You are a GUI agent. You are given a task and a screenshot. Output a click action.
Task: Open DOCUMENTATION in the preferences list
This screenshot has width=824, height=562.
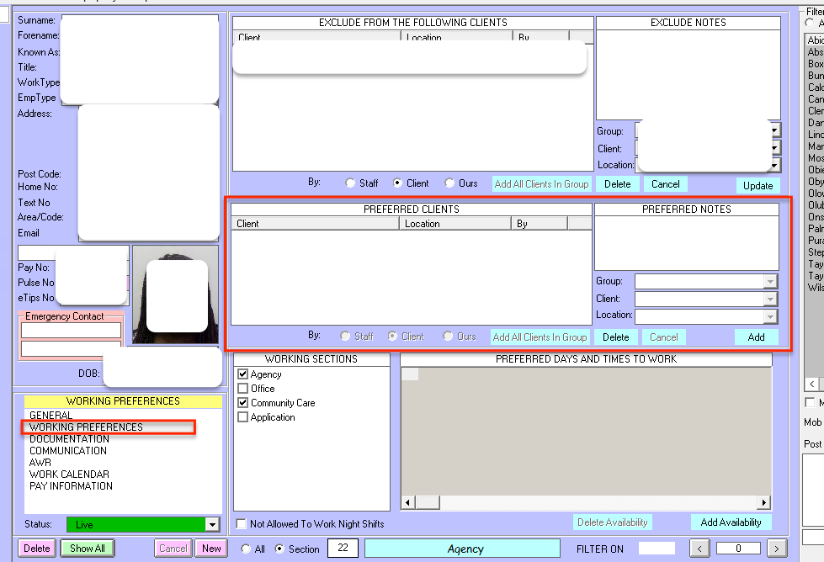coord(69,439)
